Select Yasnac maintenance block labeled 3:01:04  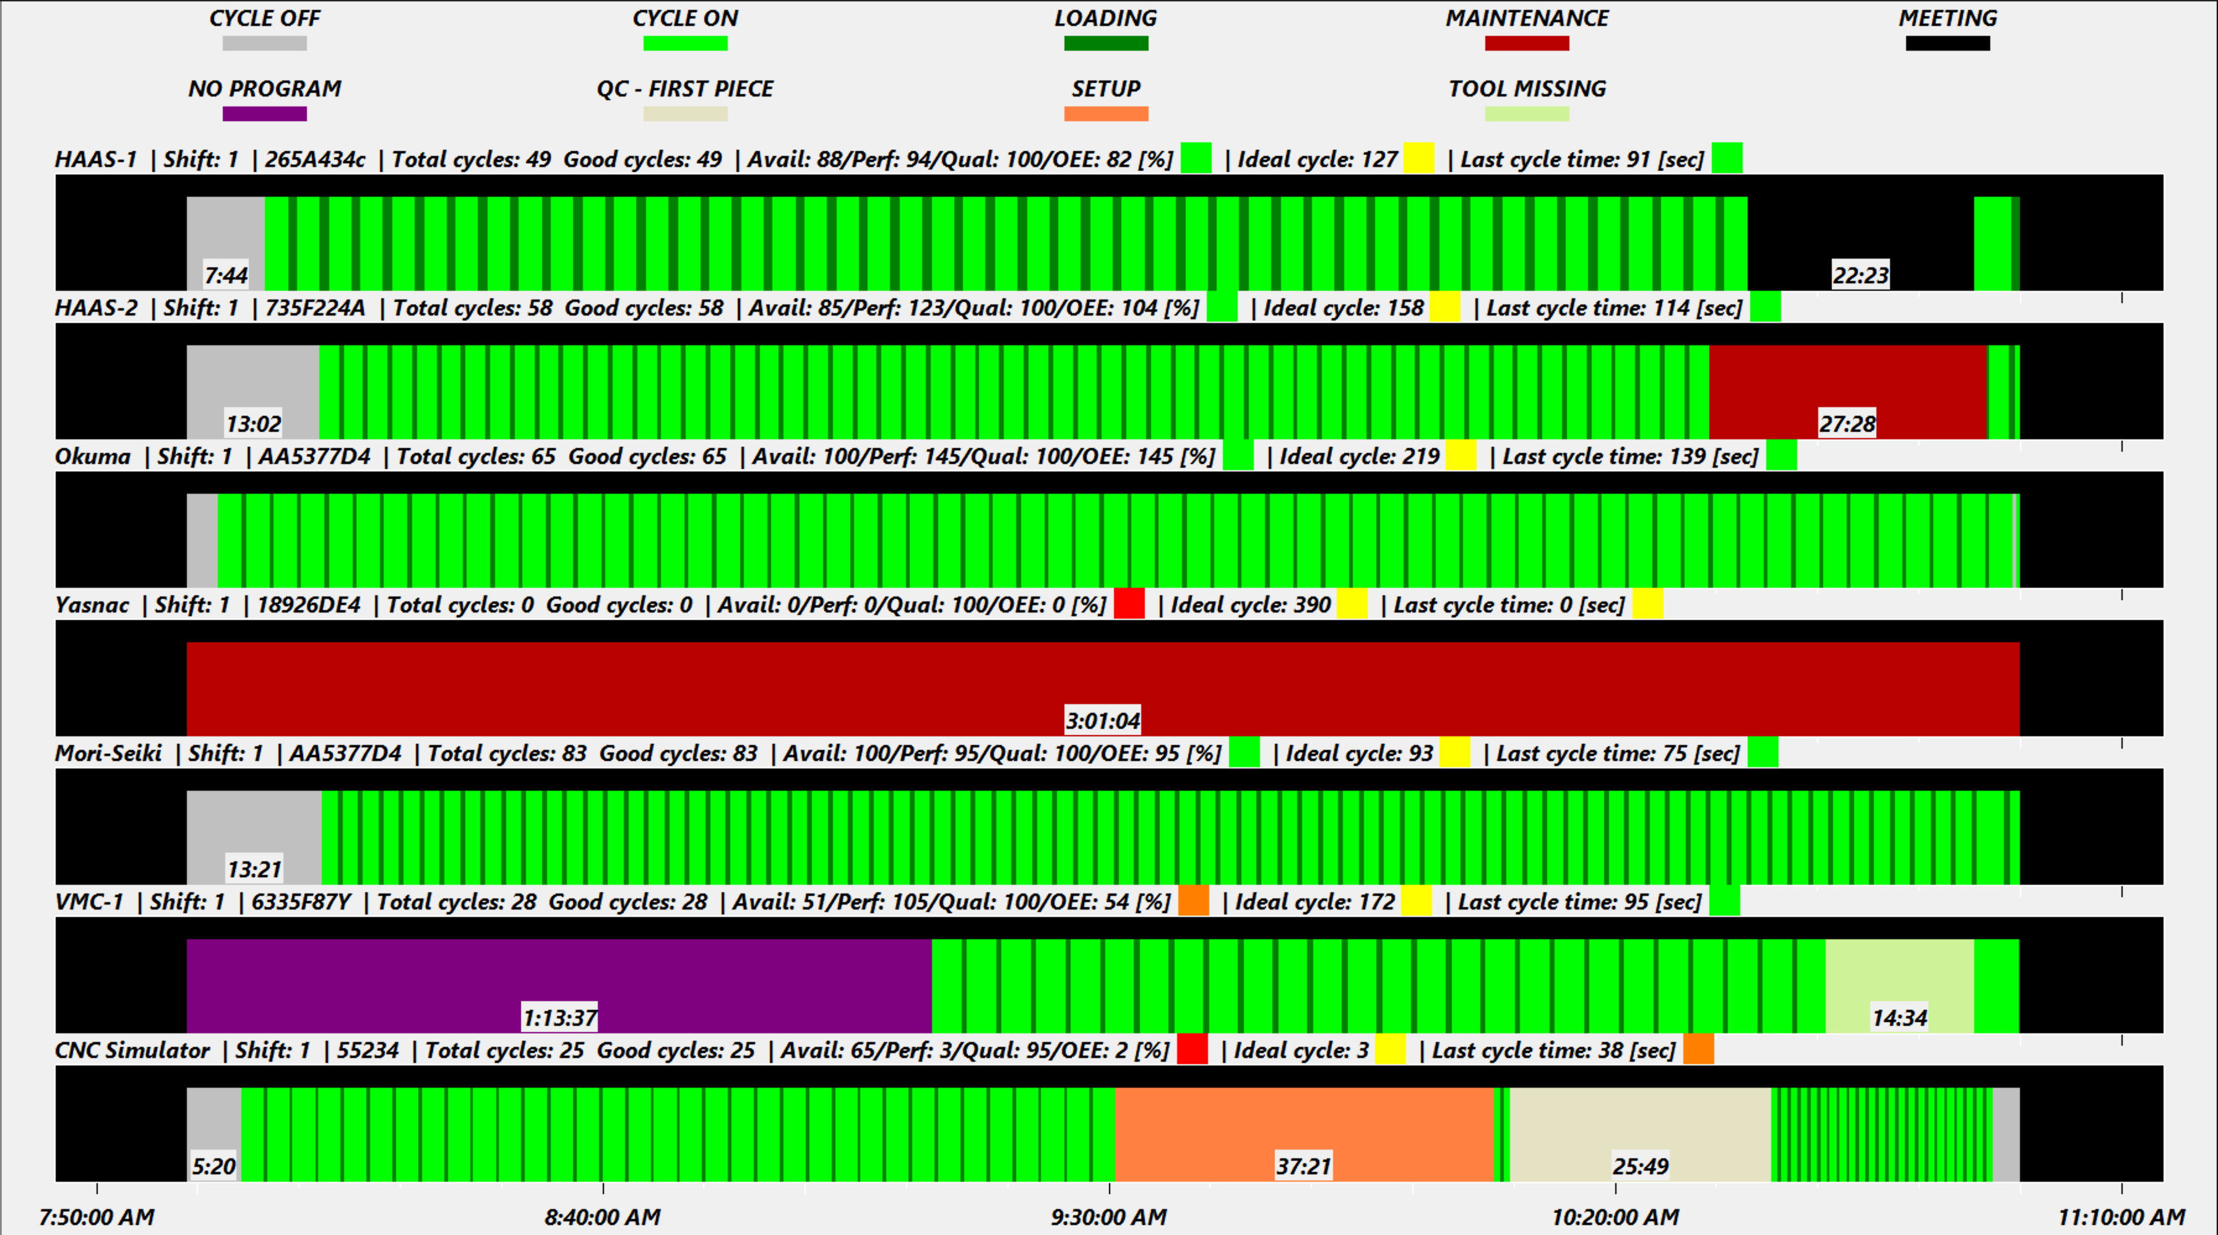tap(1103, 689)
